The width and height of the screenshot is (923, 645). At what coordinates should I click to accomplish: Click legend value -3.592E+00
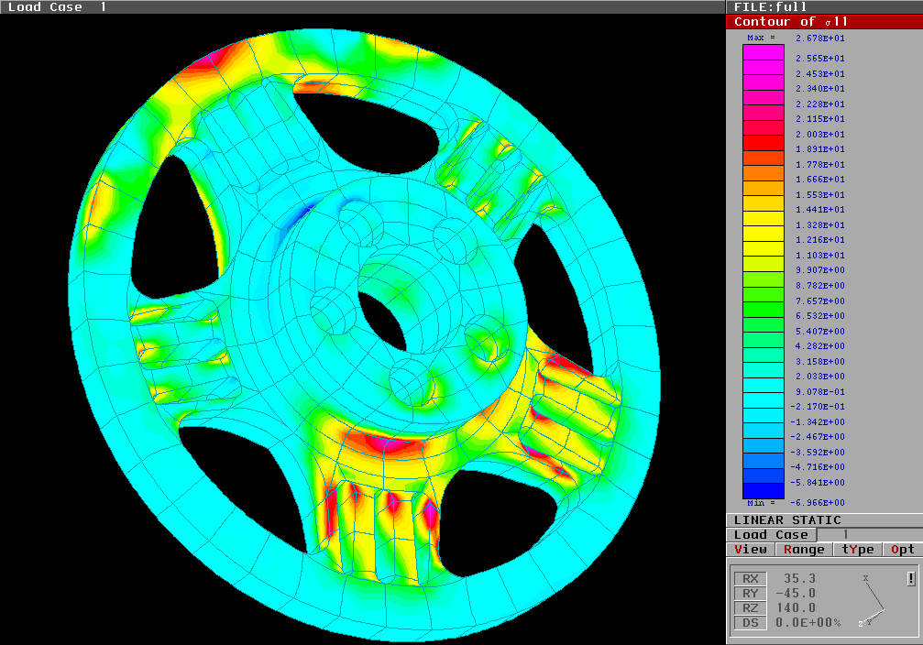click(x=818, y=452)
